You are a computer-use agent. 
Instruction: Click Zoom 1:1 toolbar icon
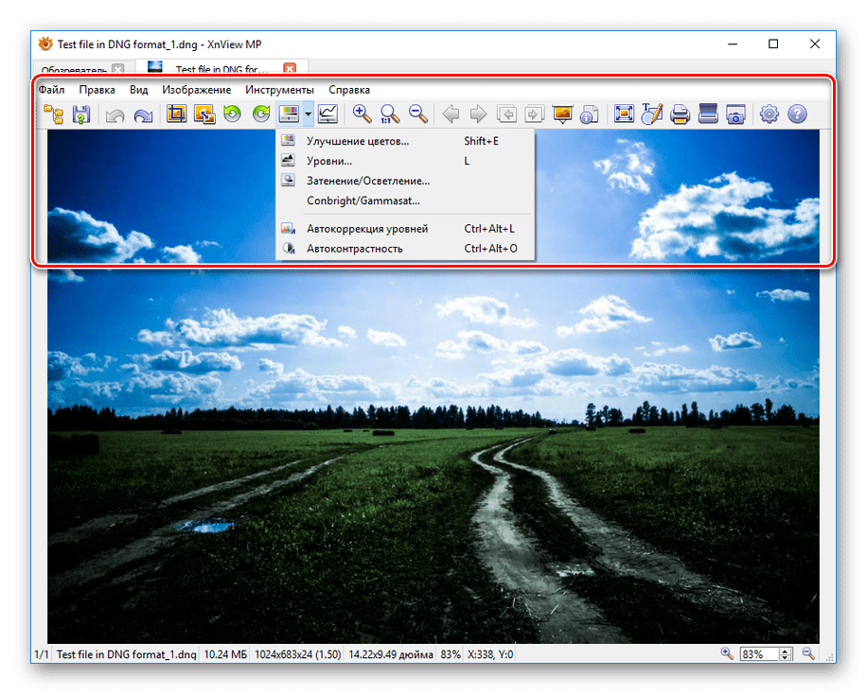388,113
